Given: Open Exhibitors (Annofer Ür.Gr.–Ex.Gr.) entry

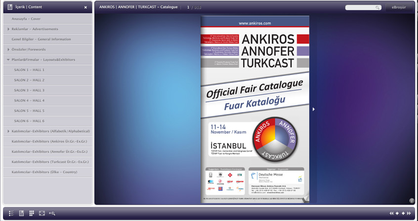Looking at the screenshot, I should point(48,151).
